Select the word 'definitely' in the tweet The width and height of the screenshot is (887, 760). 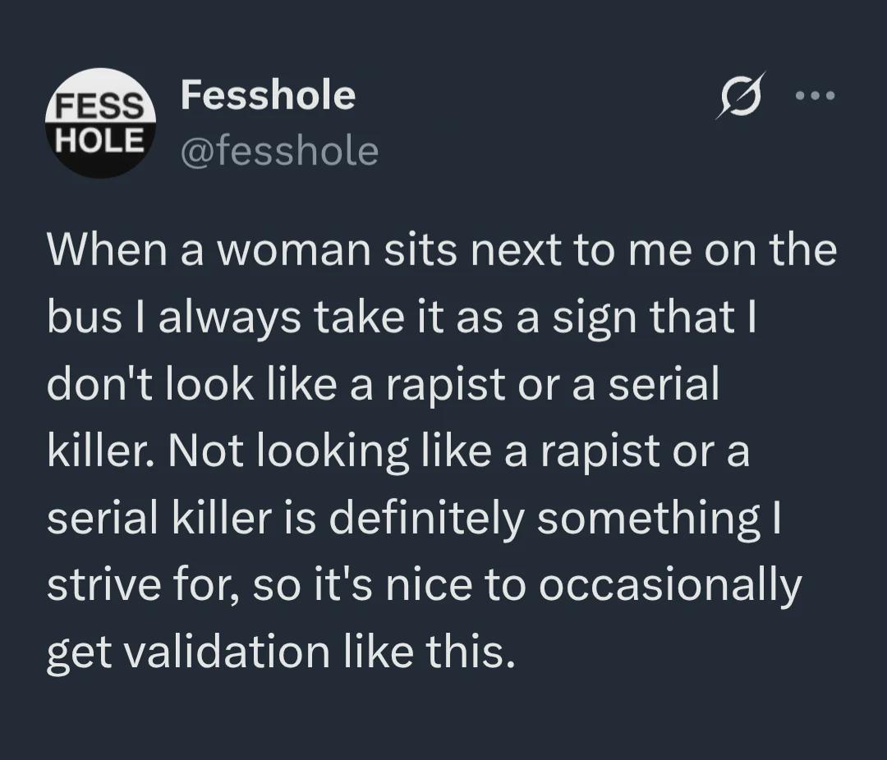426,519
